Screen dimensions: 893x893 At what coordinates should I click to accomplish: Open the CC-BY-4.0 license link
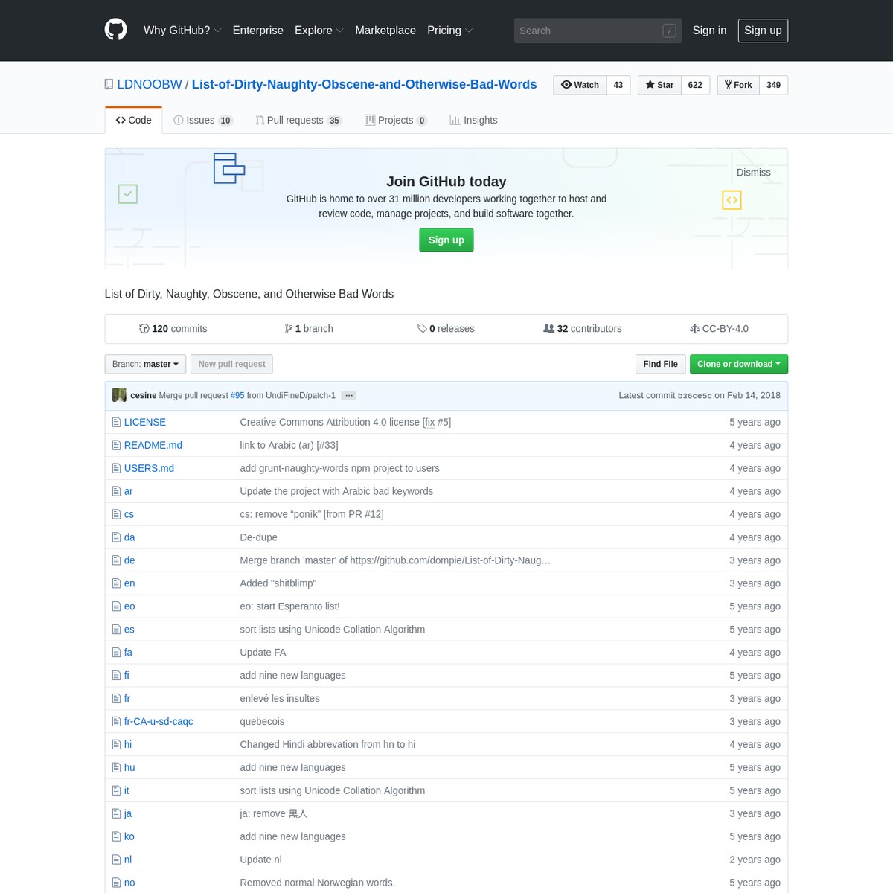click(x=719, y=328)
